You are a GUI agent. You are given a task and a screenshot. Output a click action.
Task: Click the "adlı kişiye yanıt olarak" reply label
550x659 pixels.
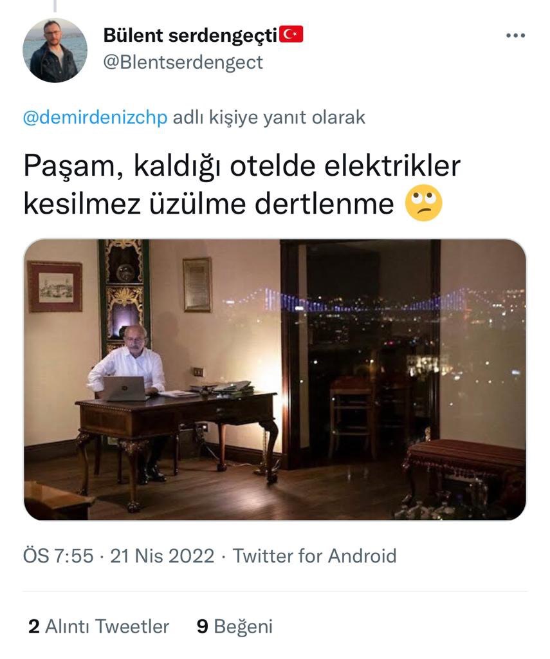pos(269,117)
